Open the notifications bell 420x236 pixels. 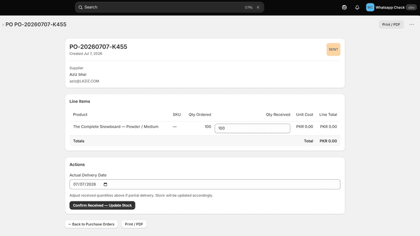(x=357, y=8)
